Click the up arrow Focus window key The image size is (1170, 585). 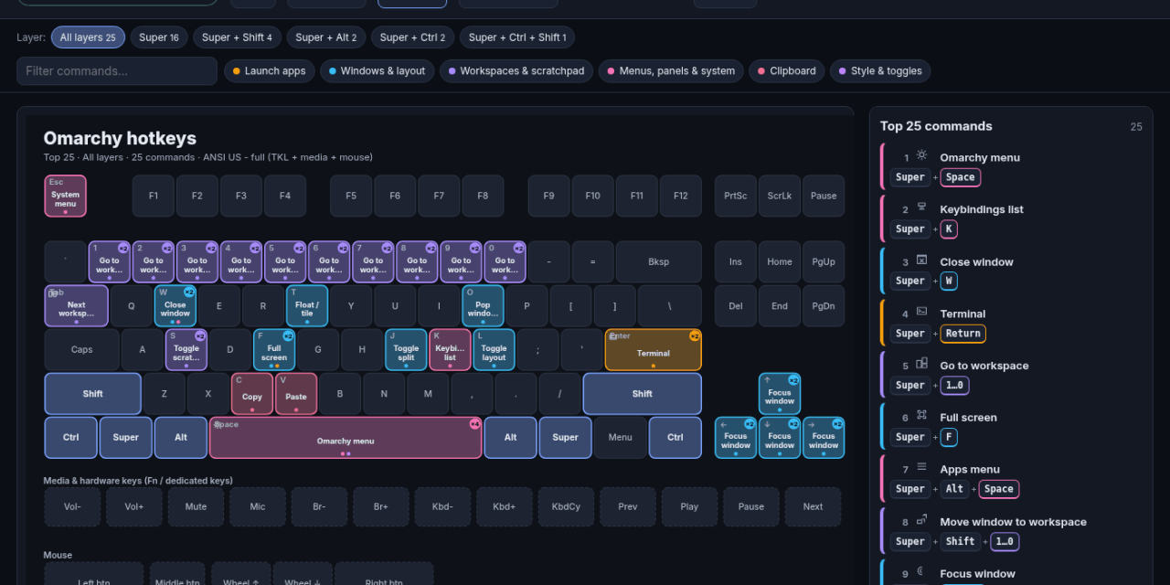[780, 394]
